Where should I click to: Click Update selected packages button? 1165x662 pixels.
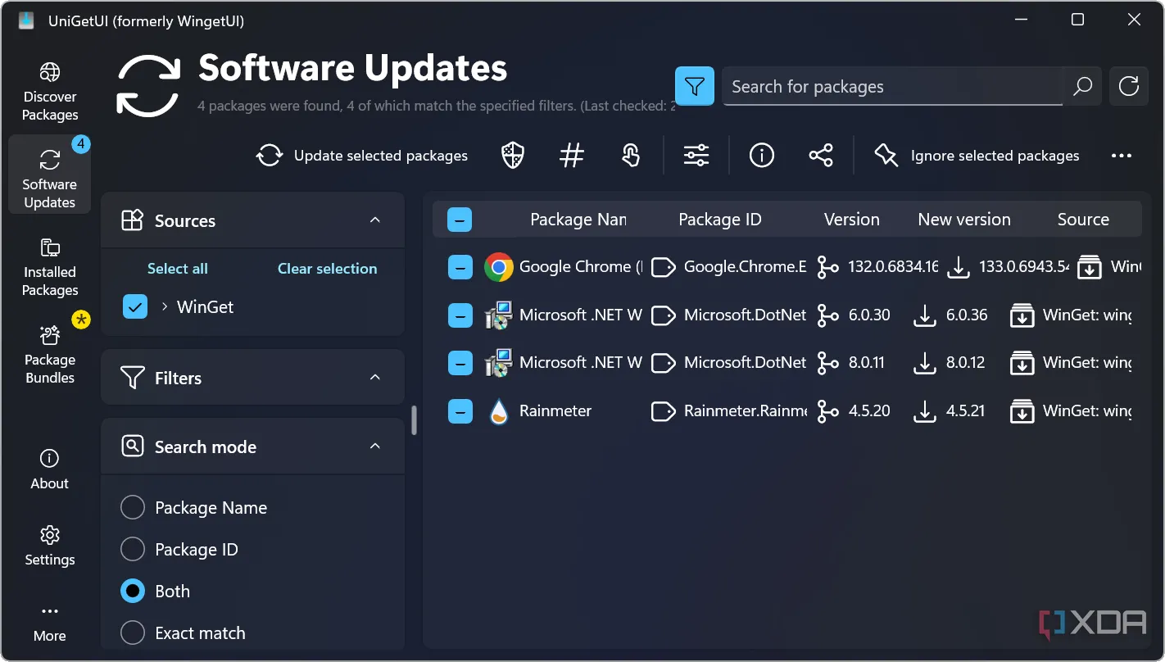coord(362,156)
